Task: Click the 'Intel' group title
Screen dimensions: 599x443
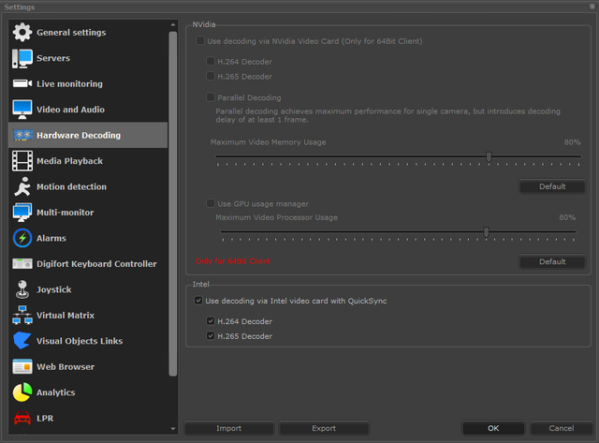Action: [x=200, y=285]
